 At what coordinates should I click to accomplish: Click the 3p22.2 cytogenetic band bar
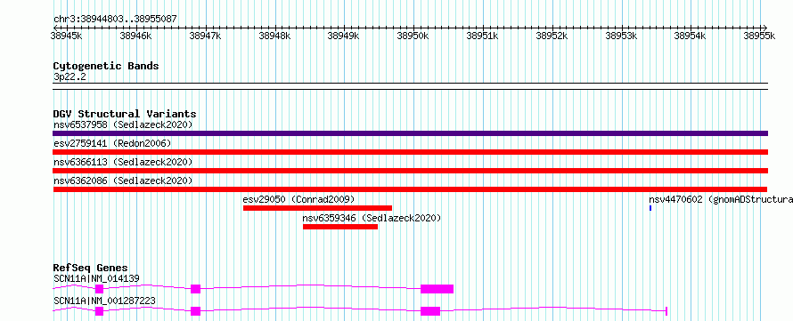tap(410, 86)
